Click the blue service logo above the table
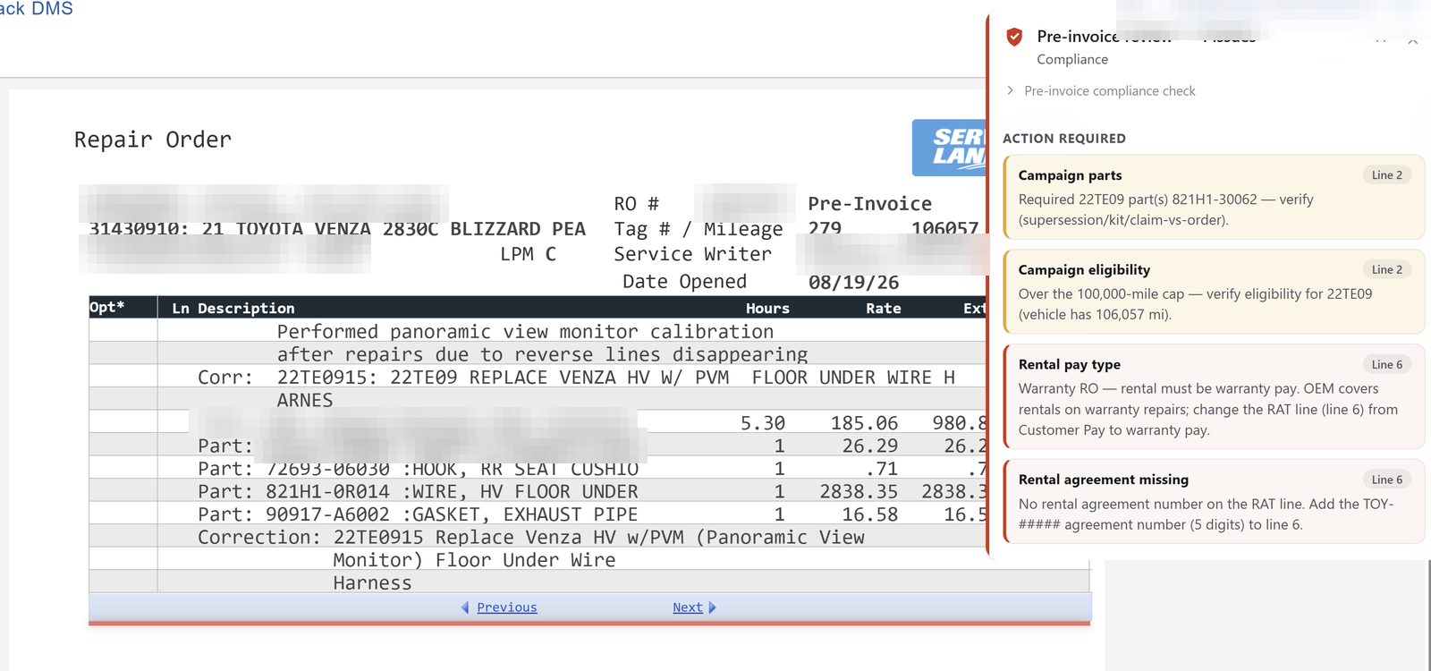Screen dimensions: 1431x671 tap(949, 148)
